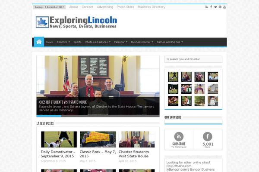Open second photo thumbnail in gallery top row

(x=186, y=77)
